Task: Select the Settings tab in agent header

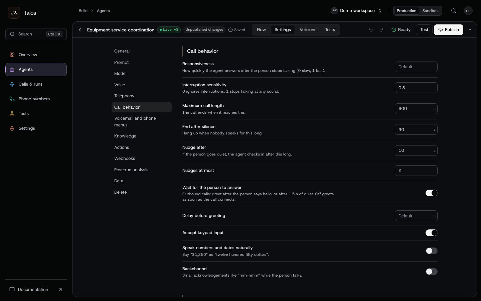Action: [x=283, y=30]
